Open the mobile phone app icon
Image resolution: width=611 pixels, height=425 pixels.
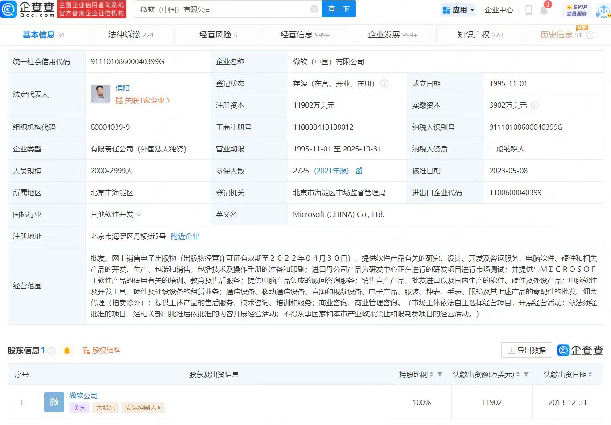click(x=528, y=10)
